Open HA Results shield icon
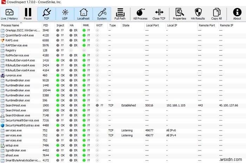 (198, 12)
